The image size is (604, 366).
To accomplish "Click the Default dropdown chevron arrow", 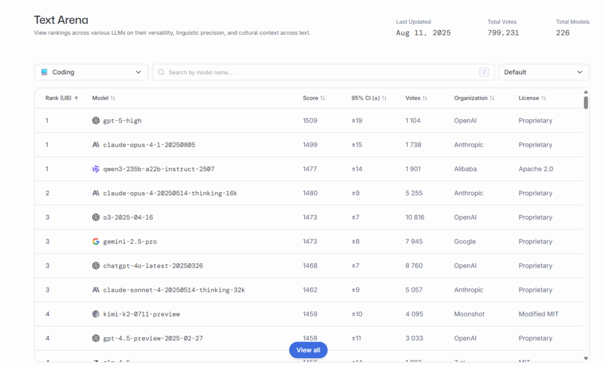I will (580, 72).
